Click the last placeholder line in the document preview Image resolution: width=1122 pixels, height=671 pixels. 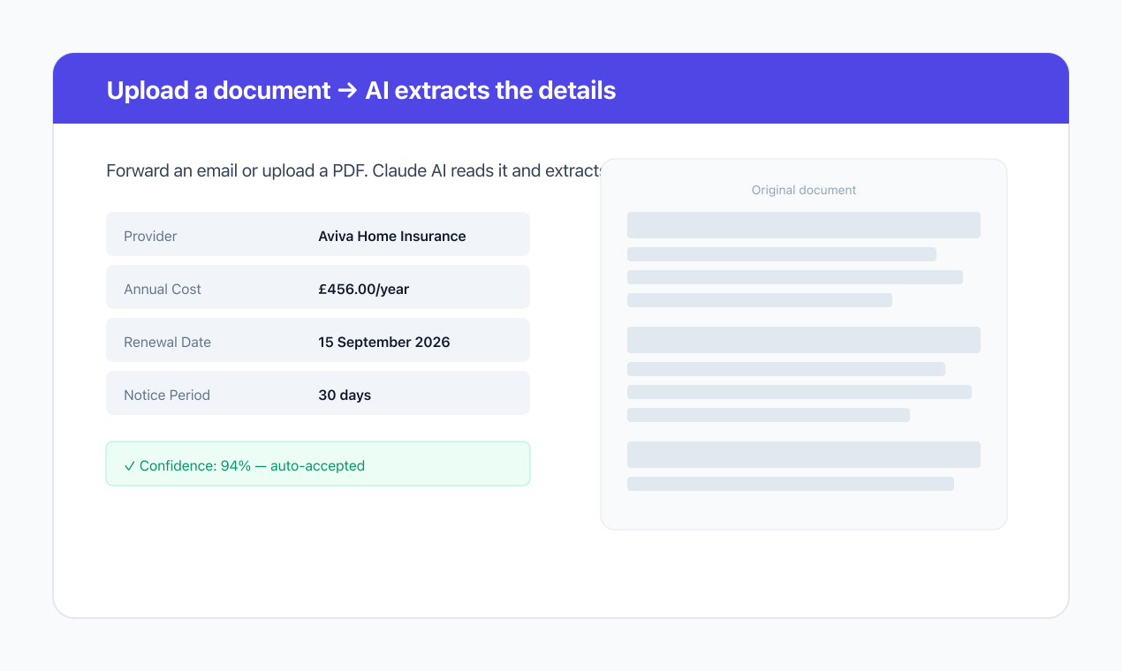click(x=791, y=484)
